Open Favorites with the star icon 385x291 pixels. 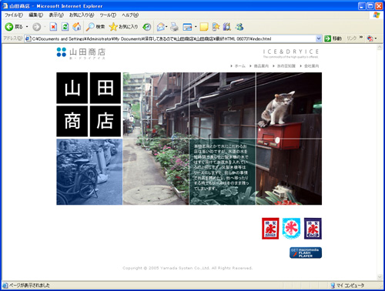[x=123, y=27]
